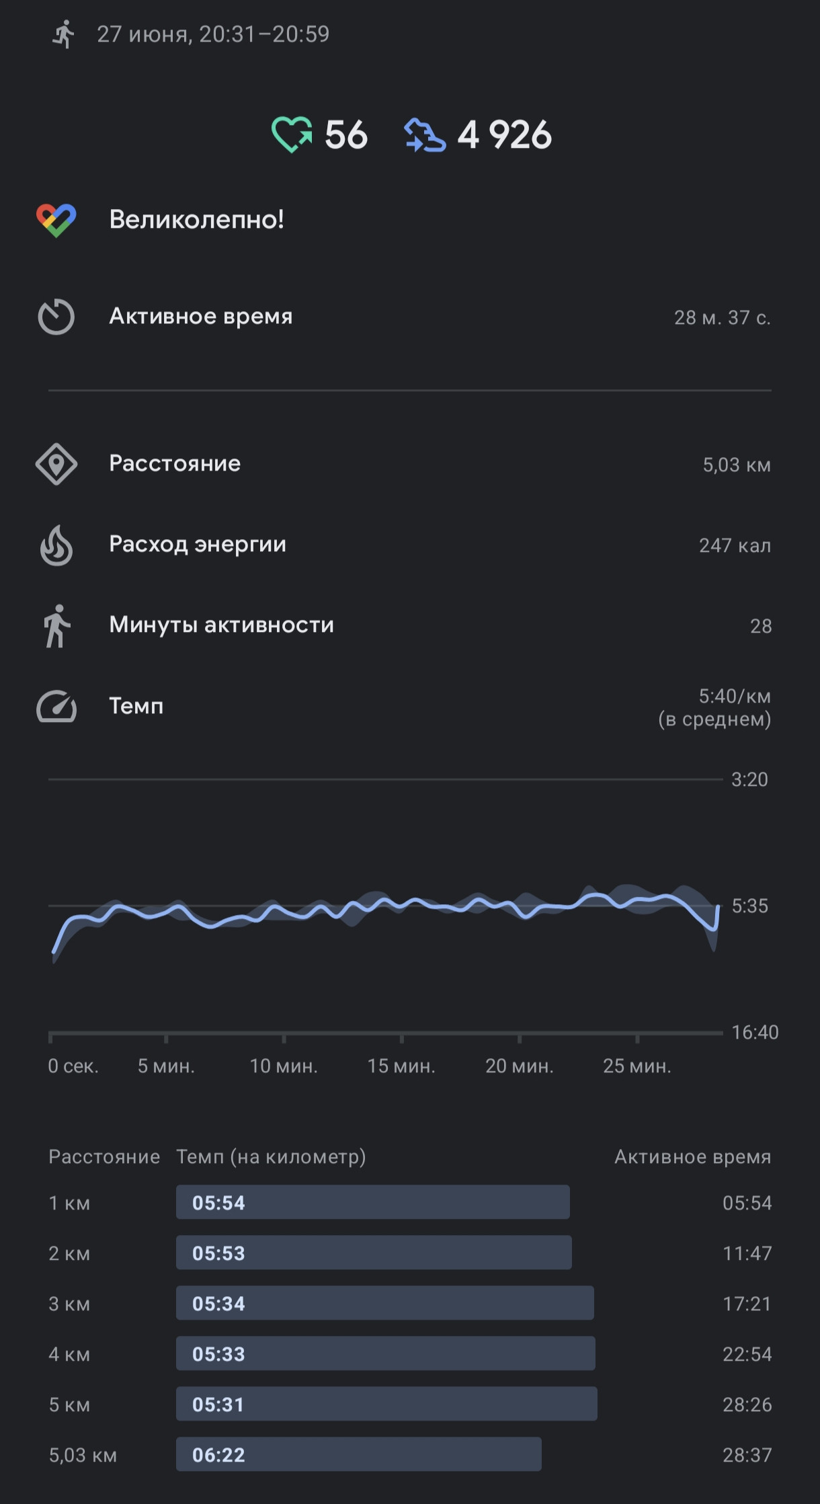Select the Великолепно! summary label
The height and width of the screenshot is (1504, 820).
tap(196, 219)
